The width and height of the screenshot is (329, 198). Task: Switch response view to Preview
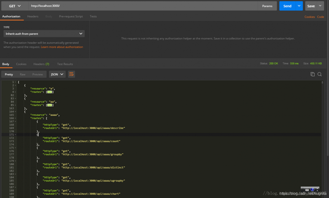38,74
